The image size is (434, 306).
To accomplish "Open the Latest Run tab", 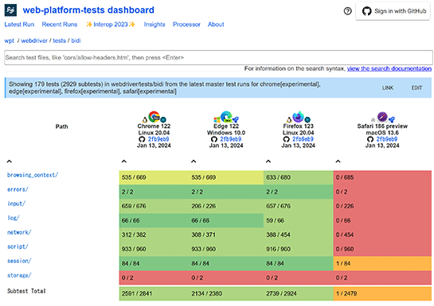I will pos(19,25).
